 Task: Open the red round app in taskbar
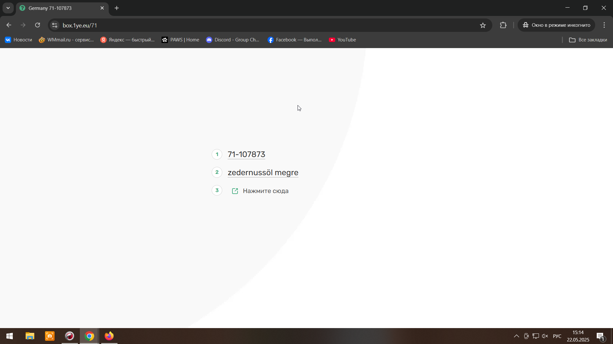point(70,336)
